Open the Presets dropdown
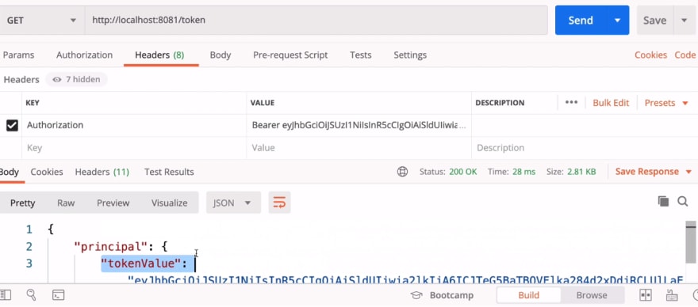 pos(666,103)
